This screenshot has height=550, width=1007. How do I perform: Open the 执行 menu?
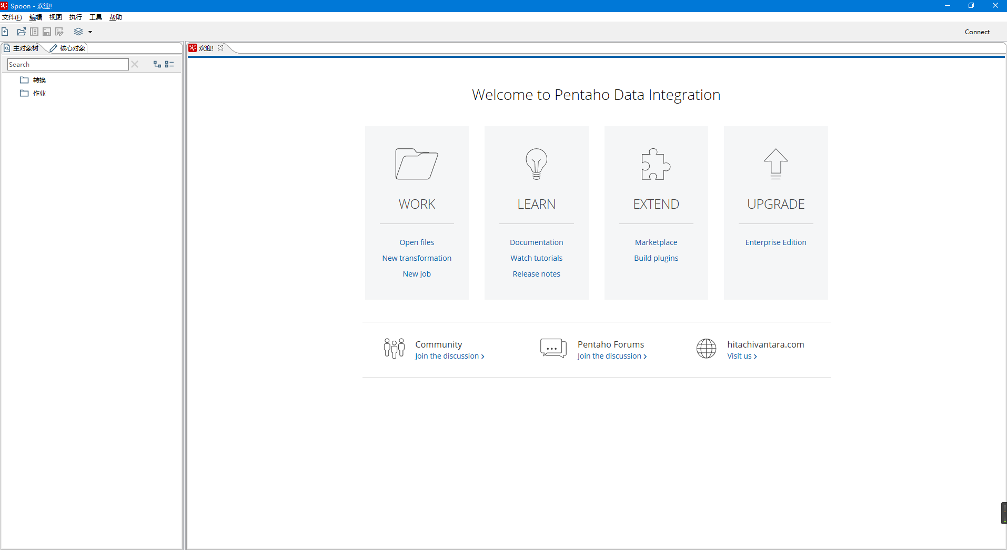click(x=76, y=17)
